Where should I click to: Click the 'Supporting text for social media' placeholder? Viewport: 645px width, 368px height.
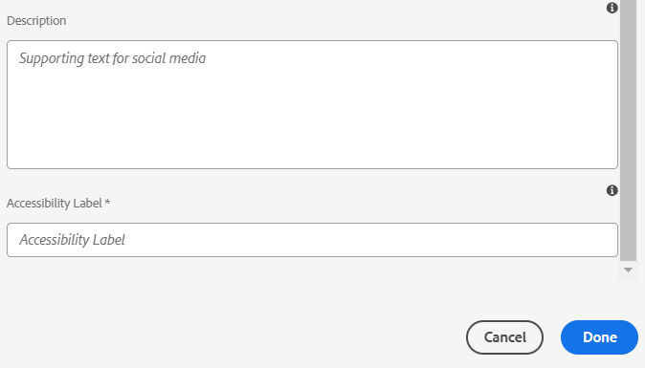click(x=112, y=58)
